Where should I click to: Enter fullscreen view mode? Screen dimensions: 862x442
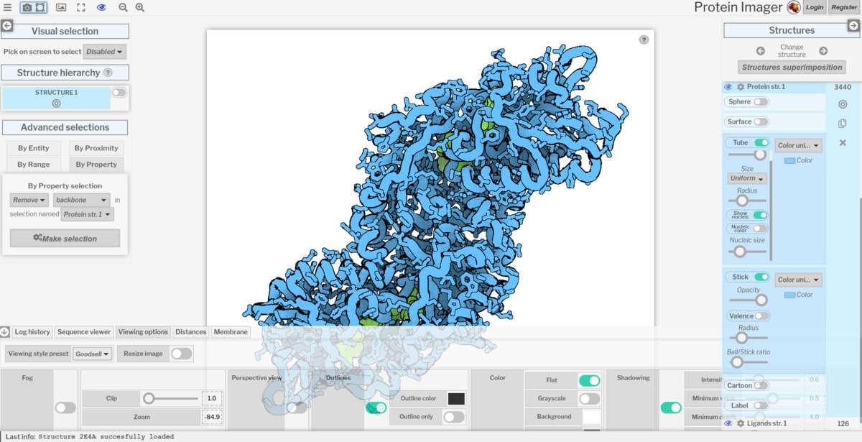tap(81, 7)
